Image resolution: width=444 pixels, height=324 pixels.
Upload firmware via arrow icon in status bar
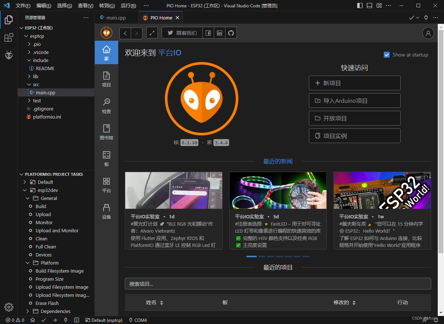pyautogui.click(x=54, y=320)
